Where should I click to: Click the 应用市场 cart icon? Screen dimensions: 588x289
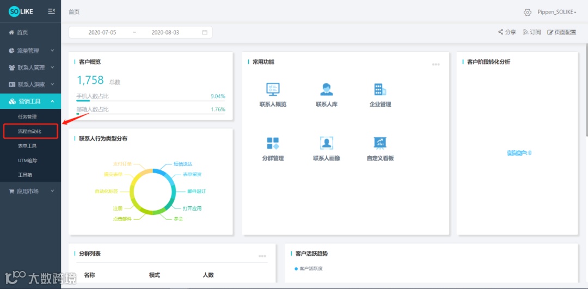pos(11,191)
